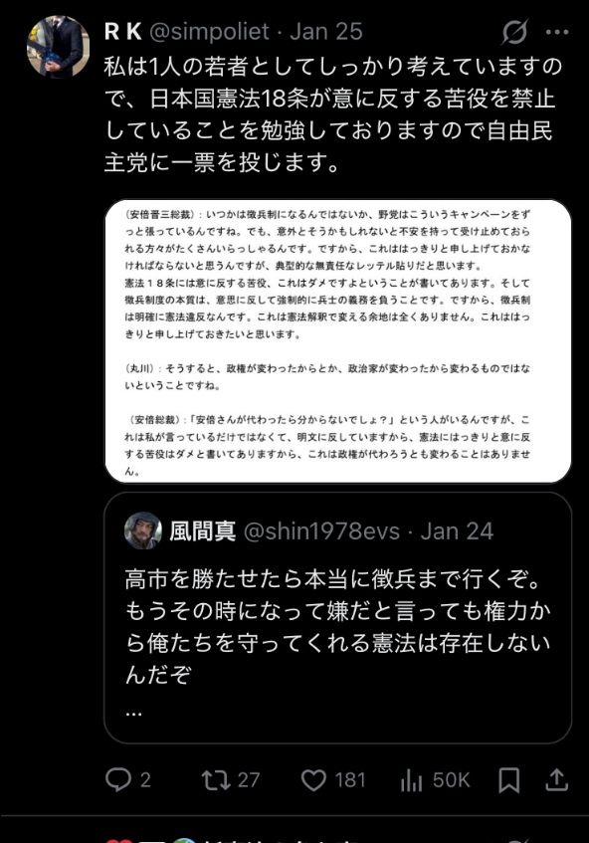This screenshot has height=843, width=589.
Task: Visit @shin1978evs handle in quoted post
Action: 321,531
